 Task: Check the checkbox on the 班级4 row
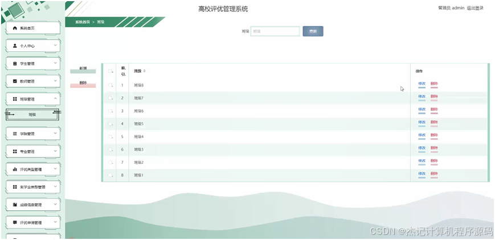click(110, 136)
